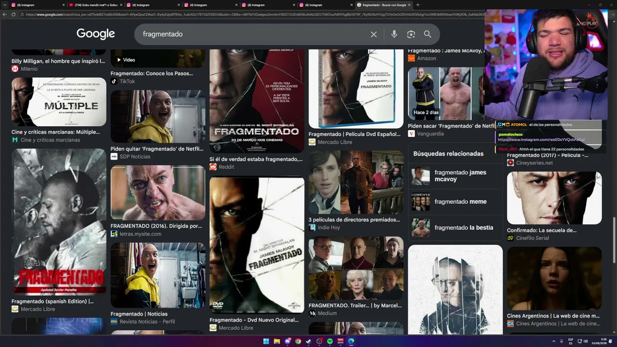Viewport: 617px width, 347px height.
Task: Open the letras.mysite.com screaming face image
Action: point(158,193)
